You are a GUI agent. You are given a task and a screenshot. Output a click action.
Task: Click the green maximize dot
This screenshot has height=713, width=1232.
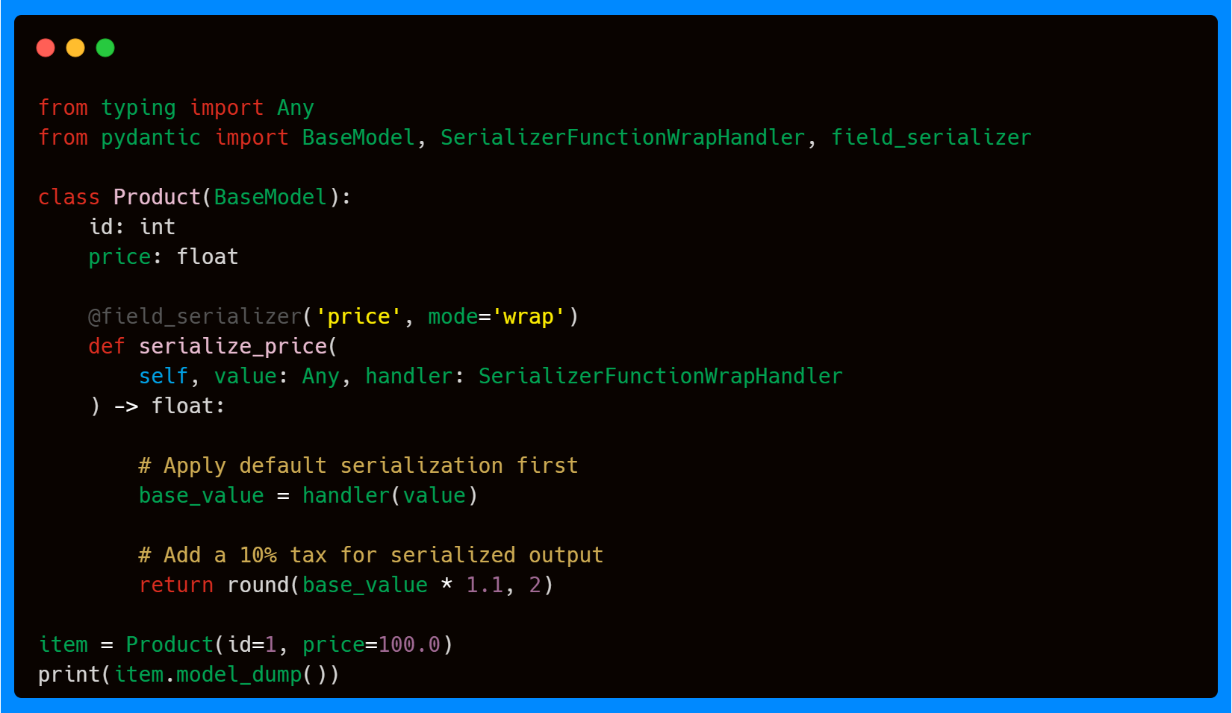pyautogui.click(x=105, y=48)
